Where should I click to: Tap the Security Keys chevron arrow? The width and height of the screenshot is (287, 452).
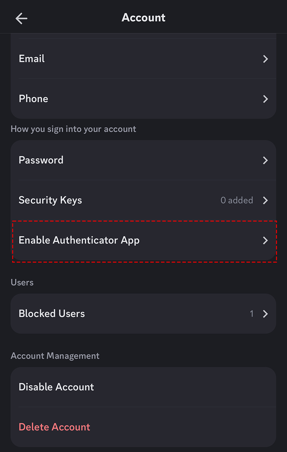[265, 201]
